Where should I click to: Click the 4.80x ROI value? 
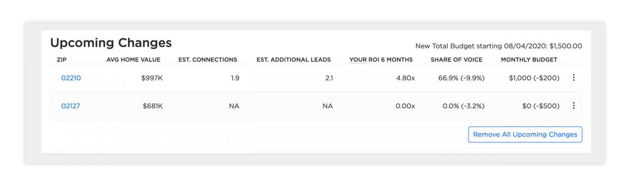(405, 78)
